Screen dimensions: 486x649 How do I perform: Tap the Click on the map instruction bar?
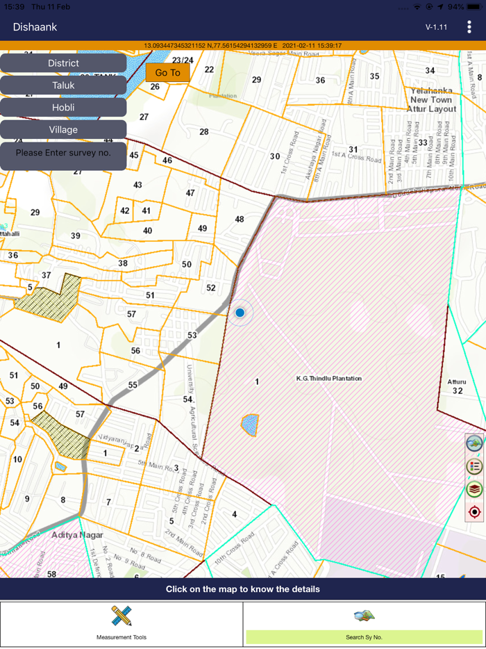243,589
